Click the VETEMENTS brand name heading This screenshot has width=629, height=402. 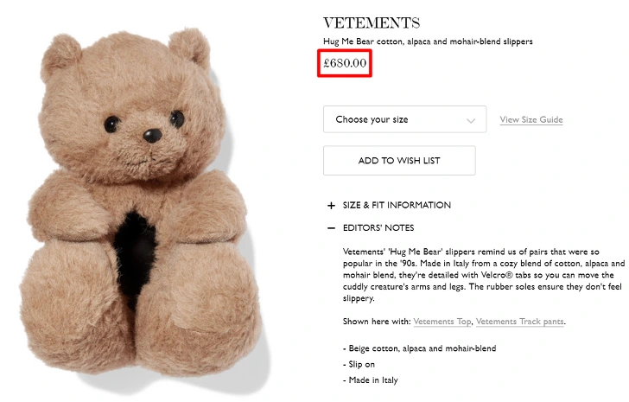pos(372,22)
